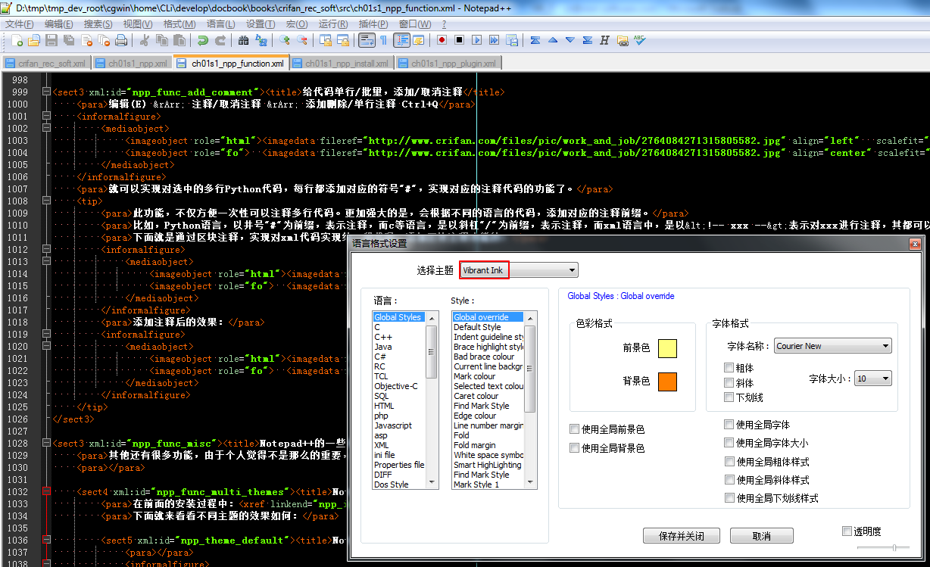This screenshot has height=567, width=930.
Task: Click the ABC spell check icon
Action: tap(639, 40)
